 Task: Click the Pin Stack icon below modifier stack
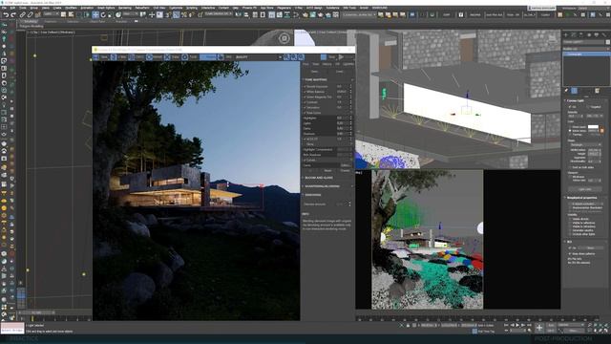566,91
